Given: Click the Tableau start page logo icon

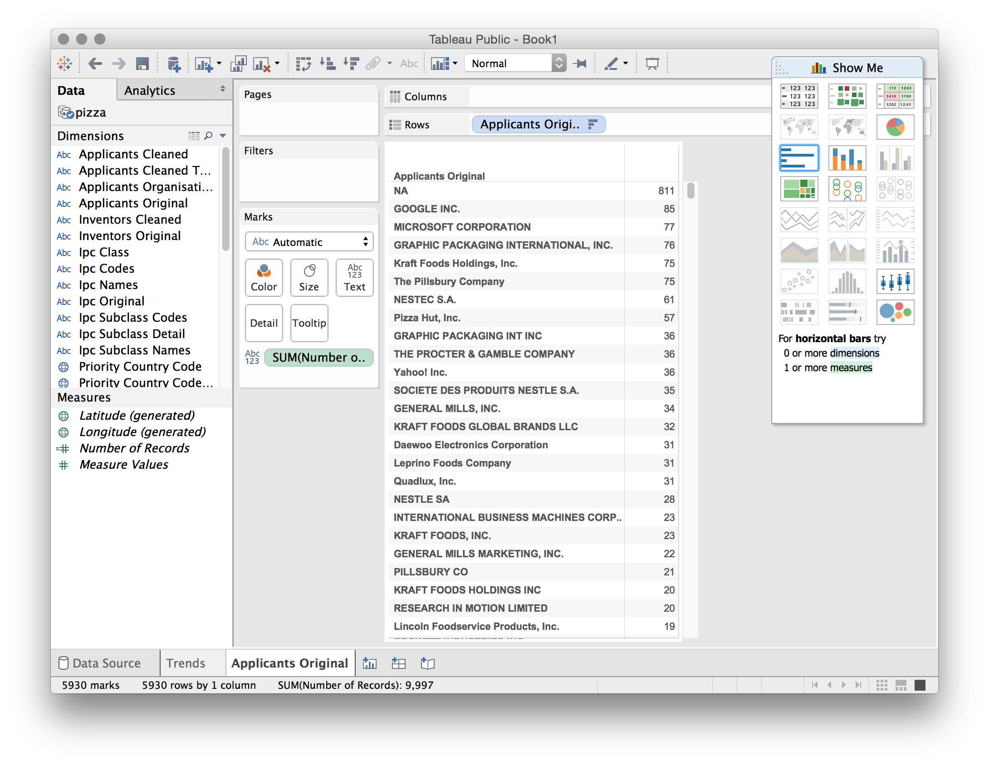Looking at the screenshot, I should coord(64,64).
